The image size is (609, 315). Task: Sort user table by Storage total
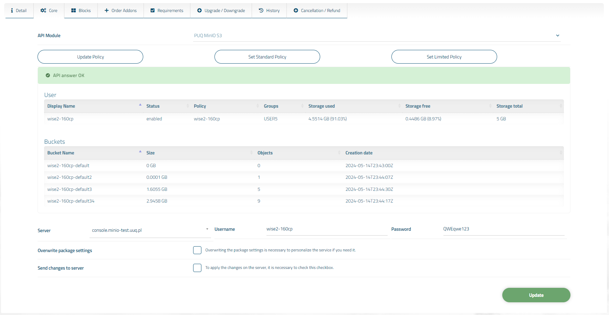point(528,106)
